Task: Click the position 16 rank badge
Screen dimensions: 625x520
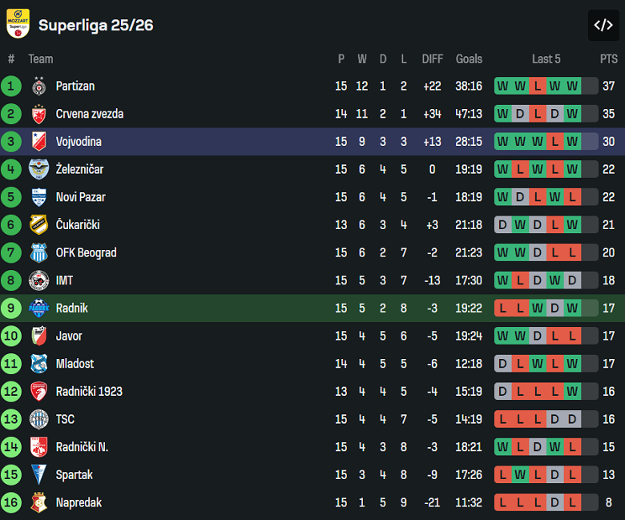Action: click(11, 502)
